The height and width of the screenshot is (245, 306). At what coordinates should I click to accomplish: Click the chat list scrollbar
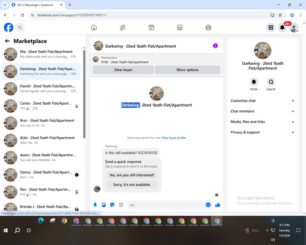click(84, 94)
